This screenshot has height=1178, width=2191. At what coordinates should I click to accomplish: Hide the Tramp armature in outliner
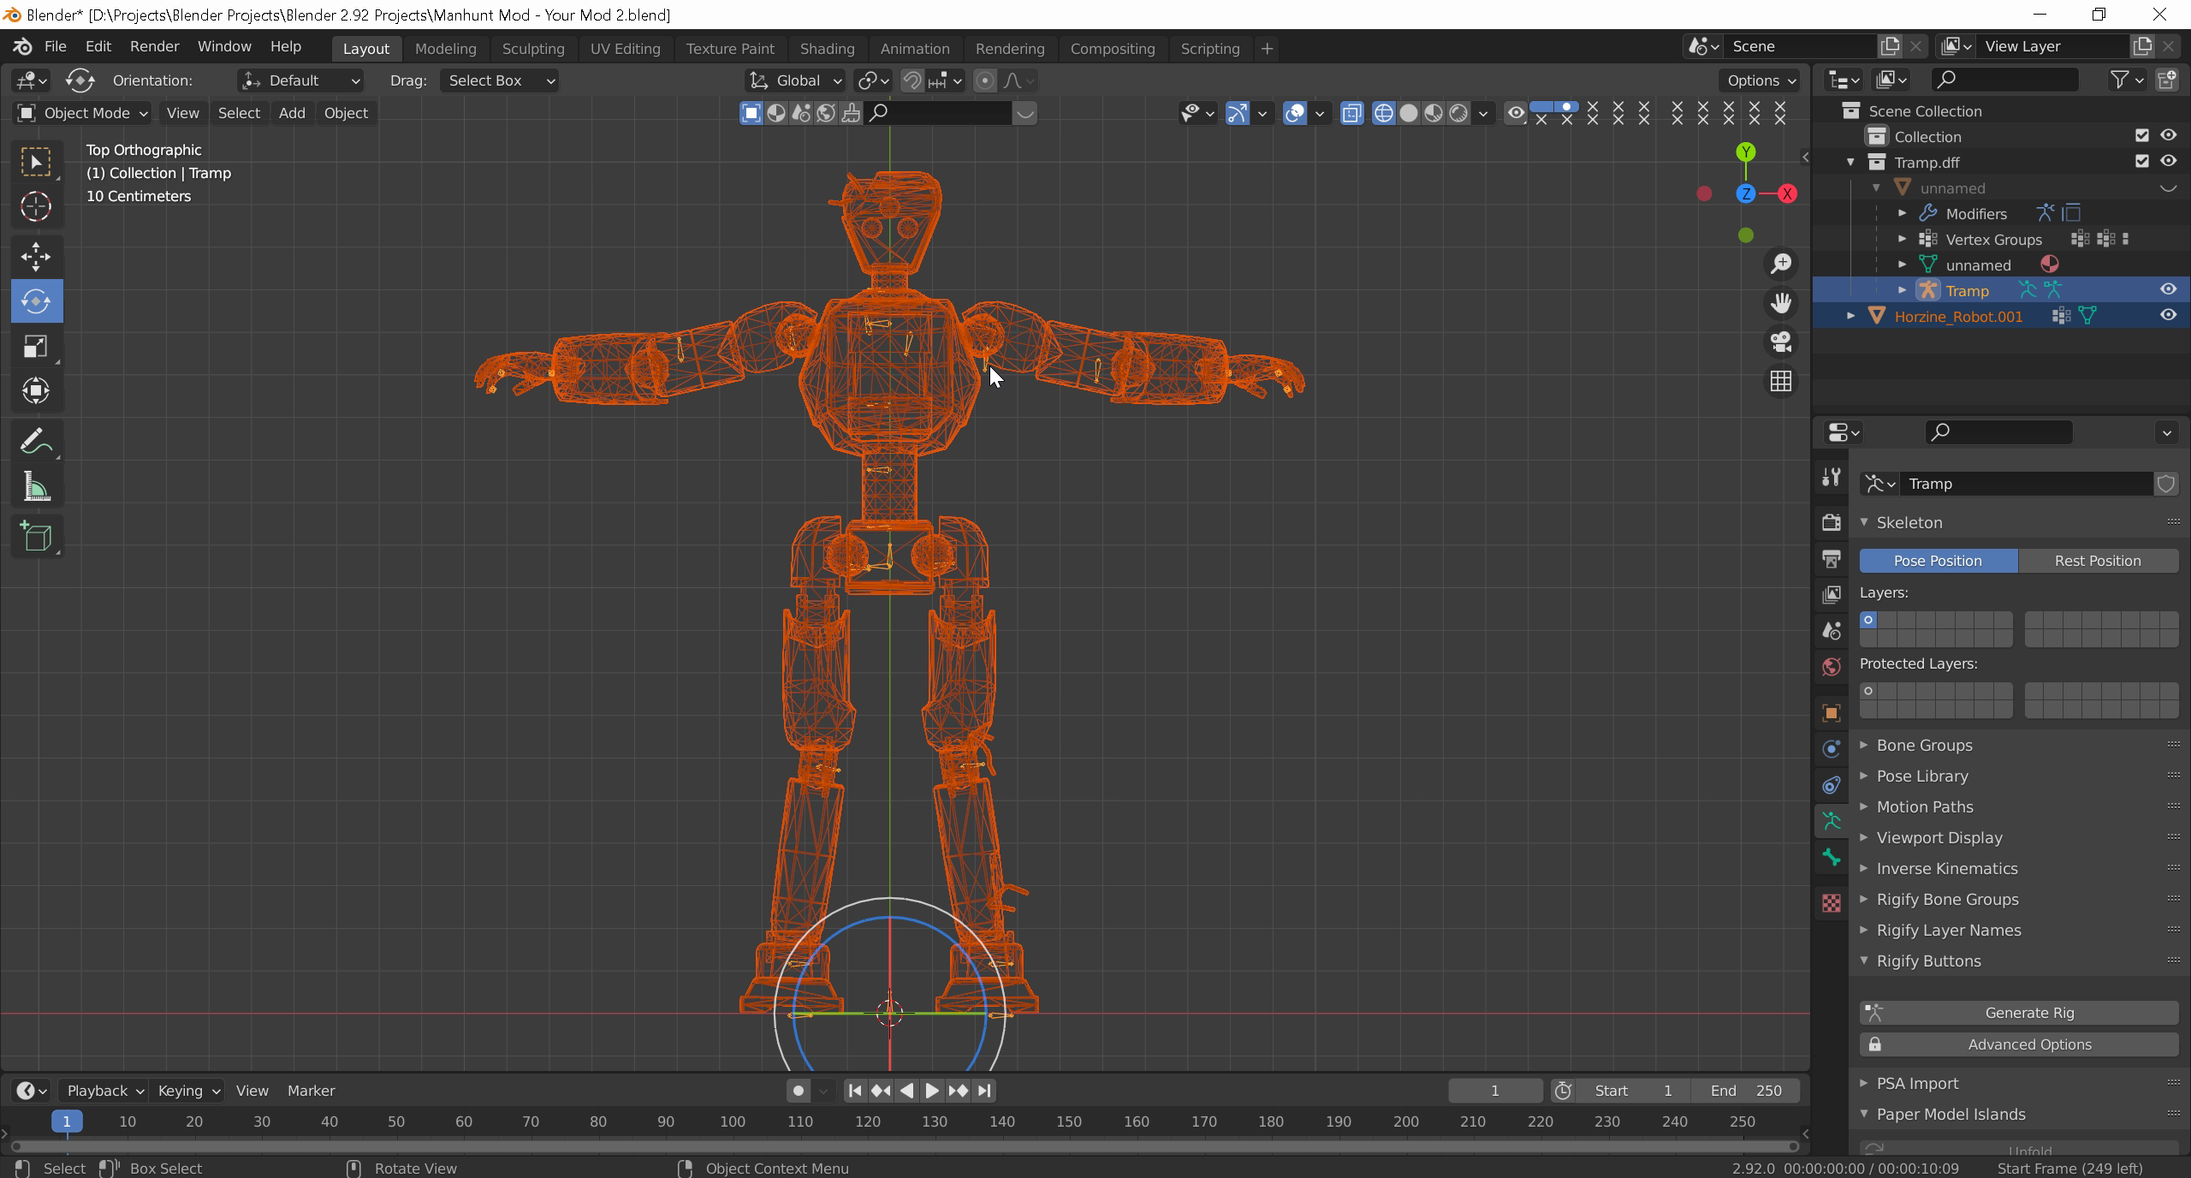pyautogui.click(x=2168, y=290)
